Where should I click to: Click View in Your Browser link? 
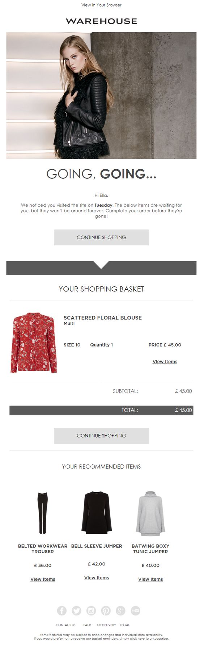[x=101, y=5]
